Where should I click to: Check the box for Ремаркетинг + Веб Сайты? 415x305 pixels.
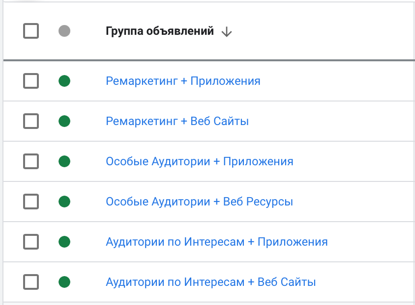pyautogui.click(x=31, y=121)
